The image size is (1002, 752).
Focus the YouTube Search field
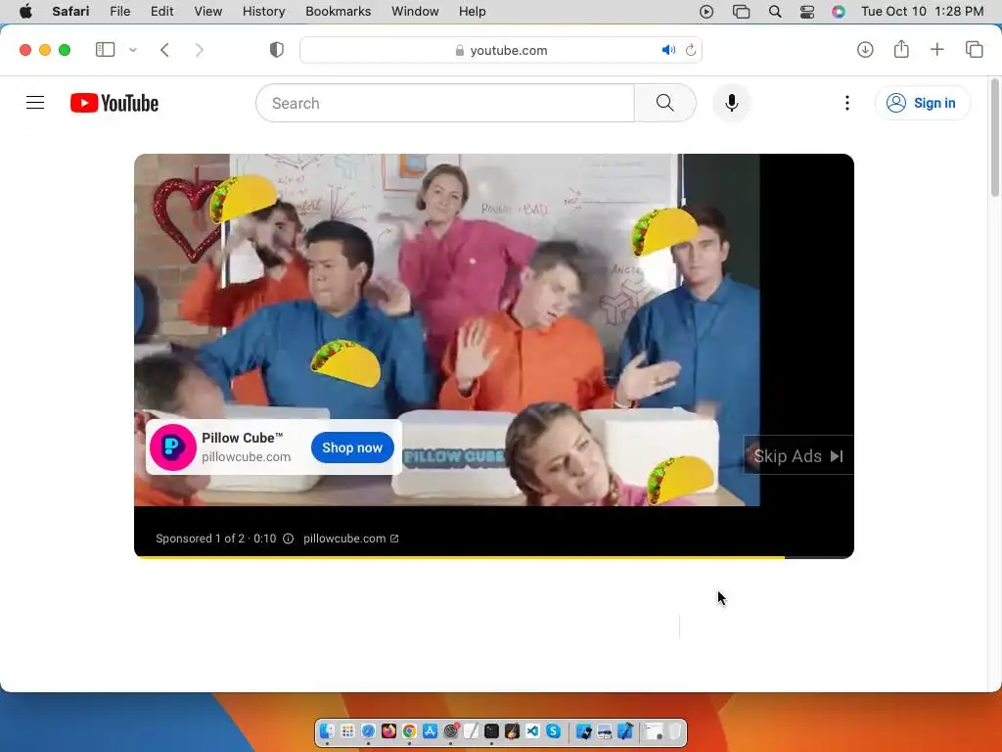(x=445, y=103)
